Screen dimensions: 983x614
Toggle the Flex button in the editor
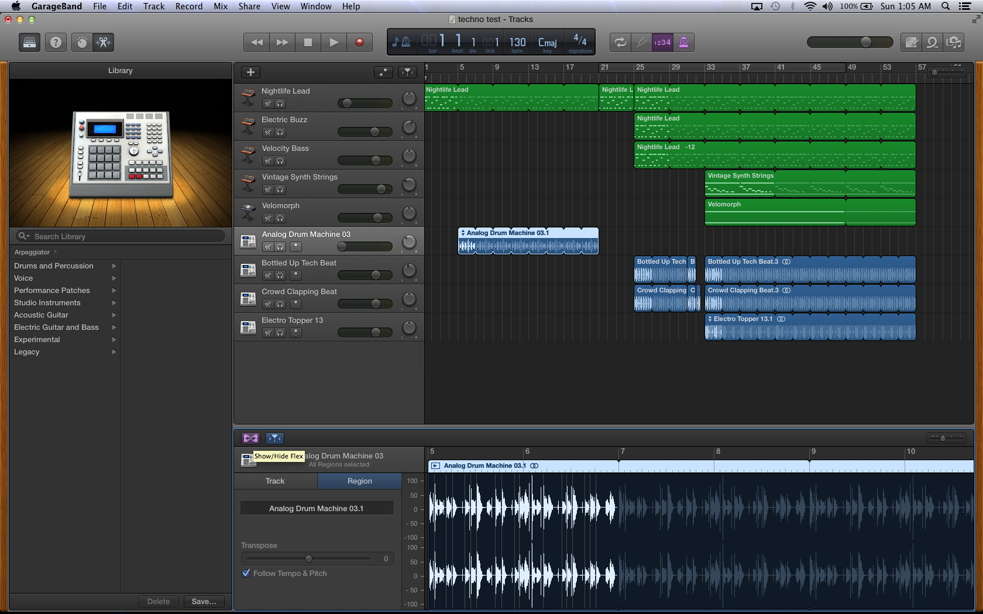pyautogui.click(x=250, y=438)
